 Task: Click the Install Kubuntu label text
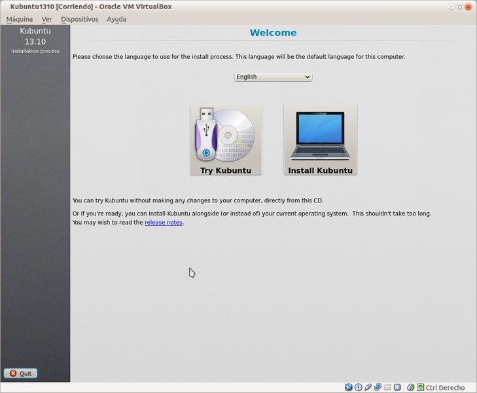(x=321, y=170)
